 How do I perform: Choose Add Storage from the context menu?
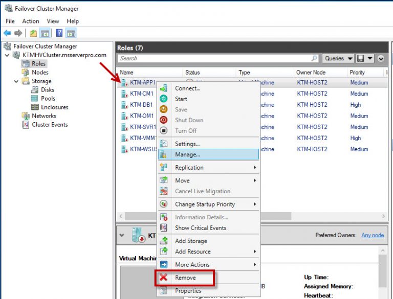pyautogui.click(x=209, y=241)
